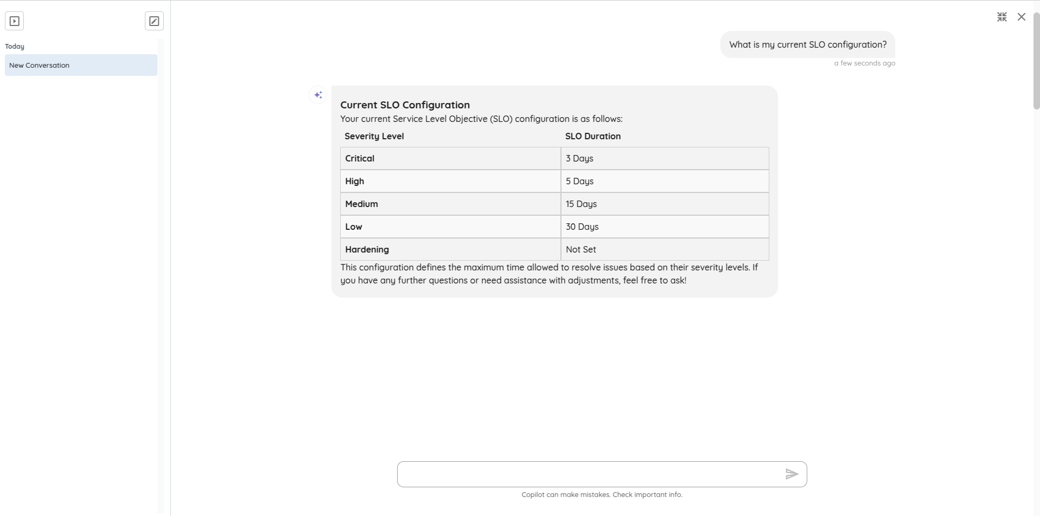This screenshot has height=516, width=1040.
Task: Select the "SLO Duration" column header
Action: coord(592,136)
